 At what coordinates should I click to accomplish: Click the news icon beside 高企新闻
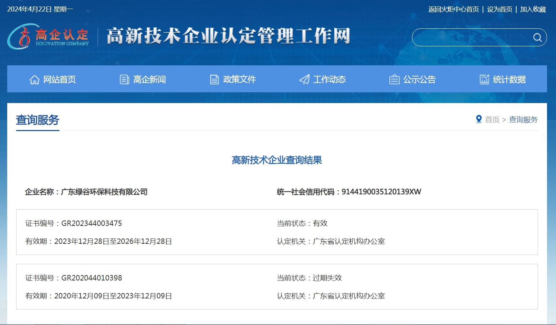[x=125, y=79]
